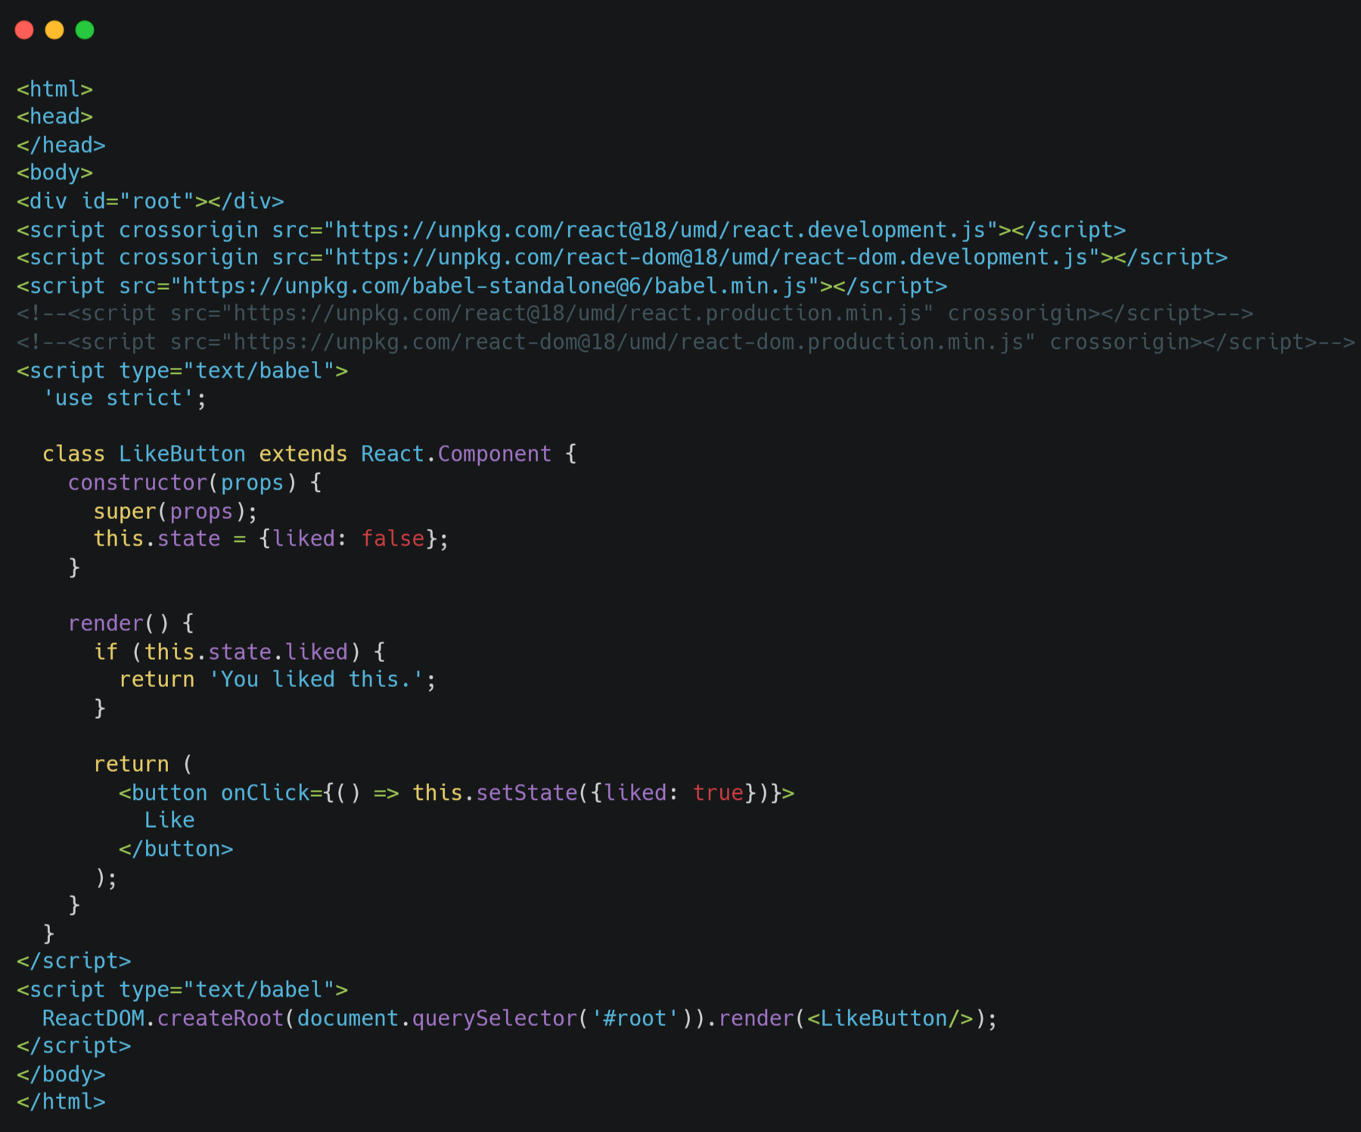Click the LikeButton class name
The image size is (1361, 1132).
coord(182,454)
